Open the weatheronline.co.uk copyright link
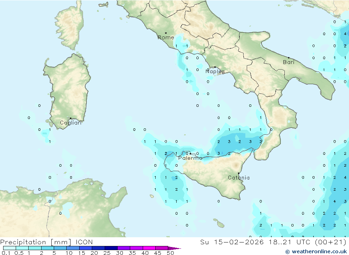Image resolution: width=349 pixels, height=255 pixels. [x=316, y=252]
